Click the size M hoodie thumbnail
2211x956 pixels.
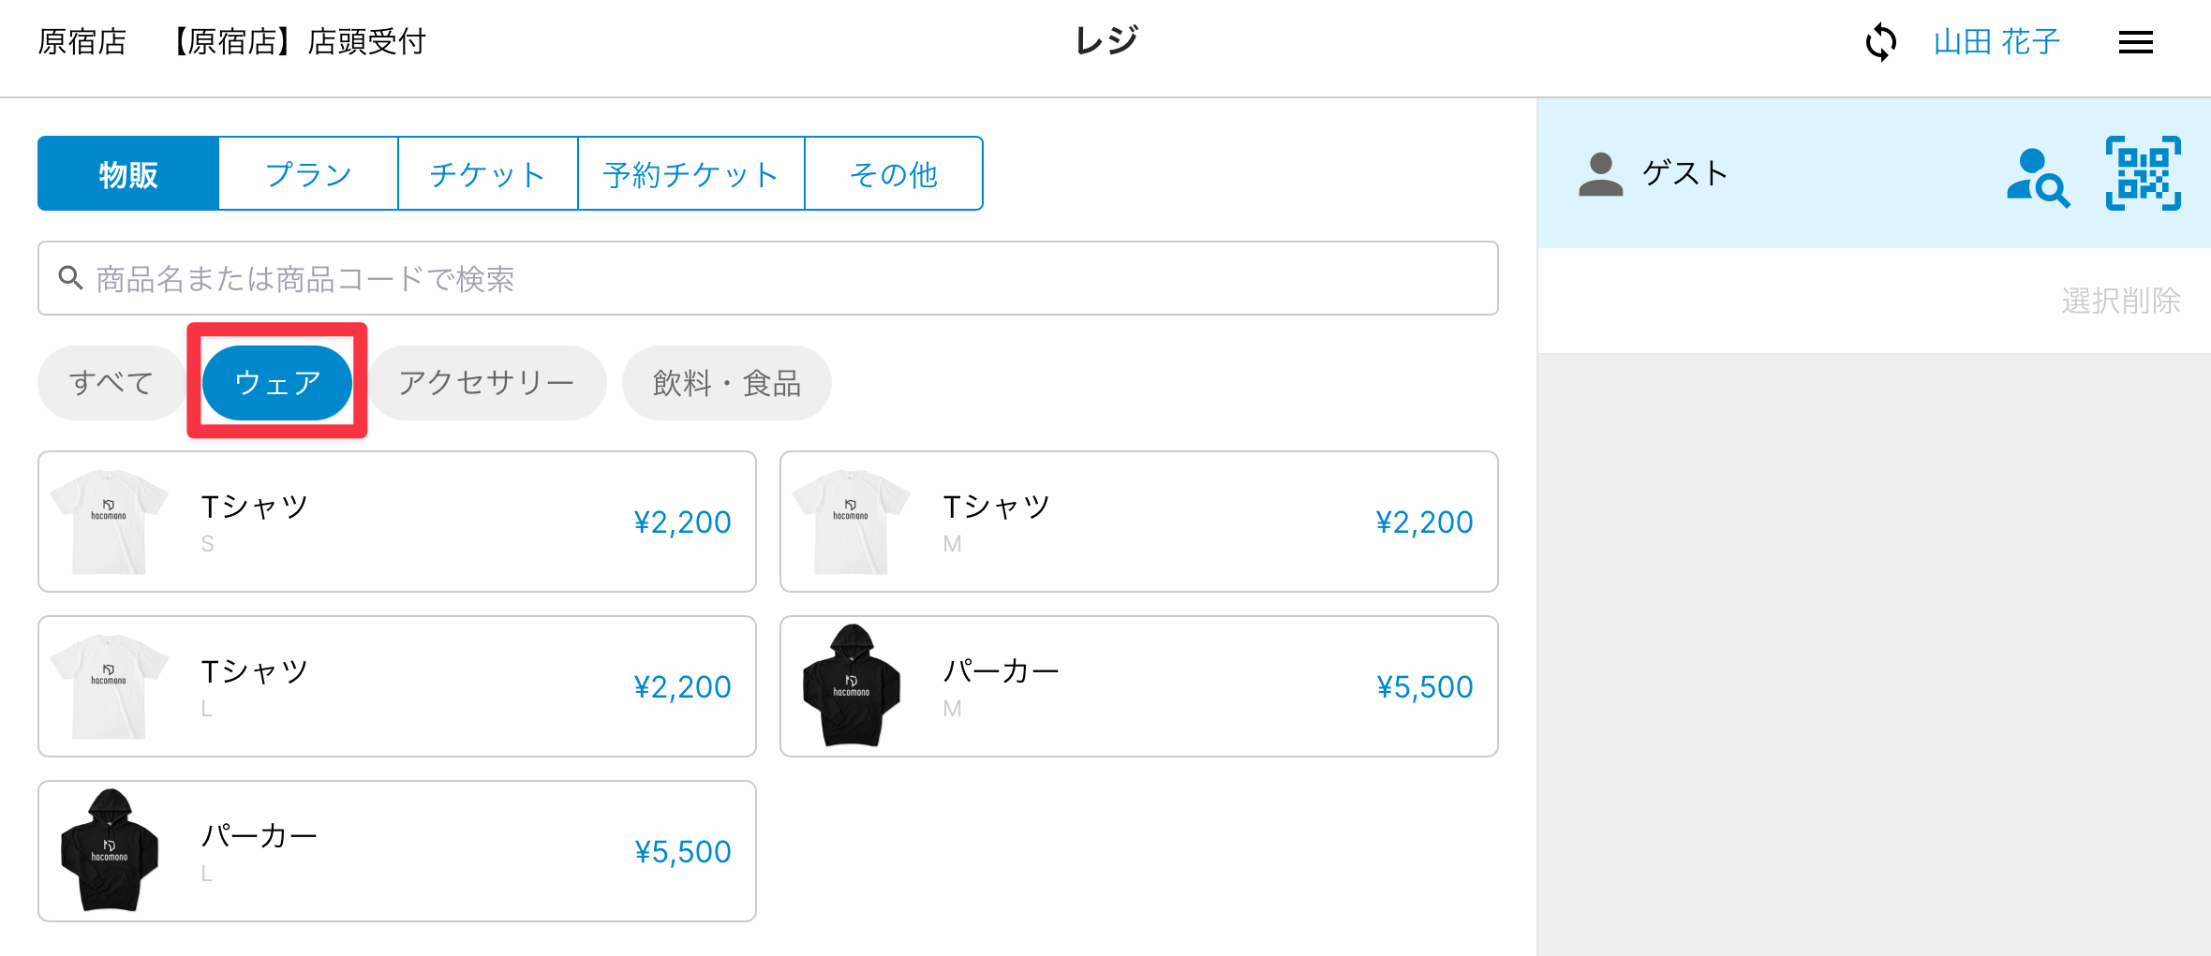pos(852,686)
